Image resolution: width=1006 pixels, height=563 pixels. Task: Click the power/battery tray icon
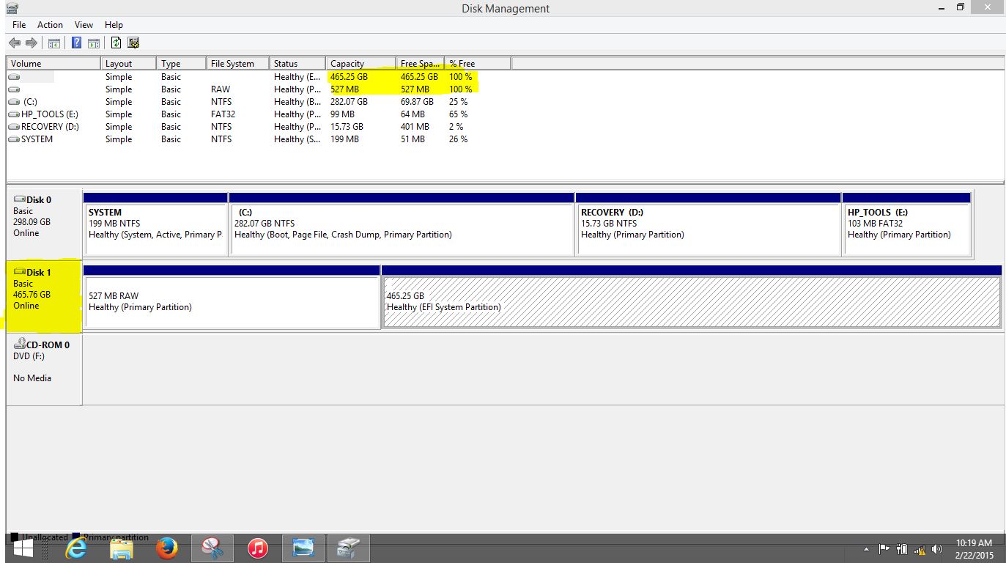pos(903,549)
